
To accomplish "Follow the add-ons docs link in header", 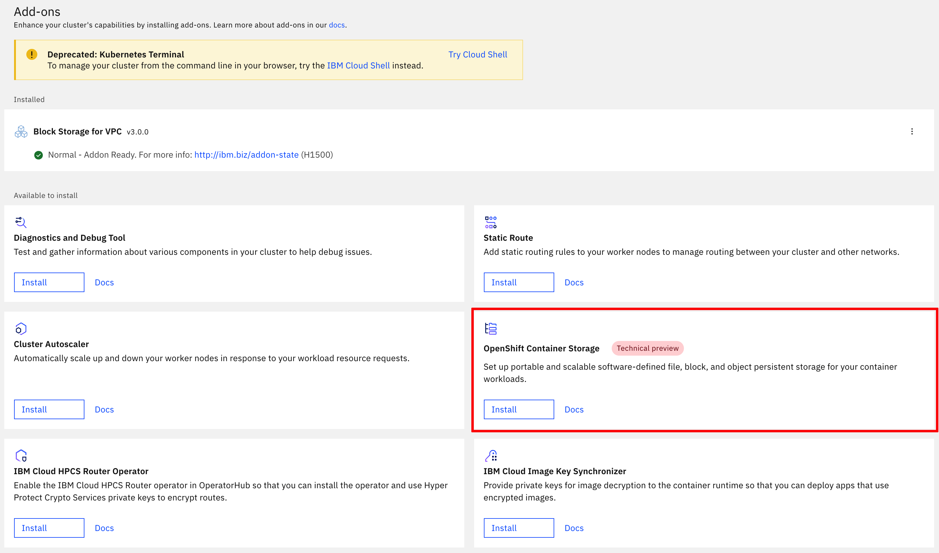I will [x=336, y=25].
